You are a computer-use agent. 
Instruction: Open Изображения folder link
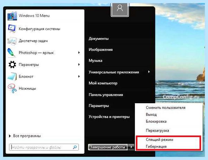pyautogui.click(x=101, y=50)
